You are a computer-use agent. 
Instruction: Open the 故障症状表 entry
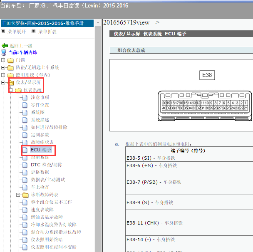click(42, 142)
